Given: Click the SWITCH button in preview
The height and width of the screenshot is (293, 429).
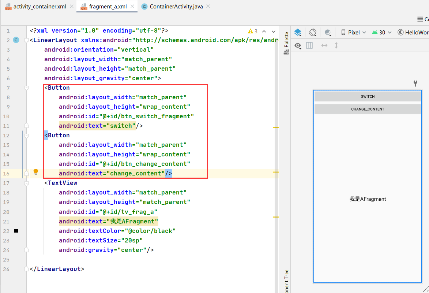Looking at the screenshot, I should click(368, 96).
